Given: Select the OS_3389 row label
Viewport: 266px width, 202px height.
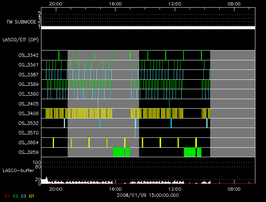Looking at the screenshot, I should [x=28, y=84].
